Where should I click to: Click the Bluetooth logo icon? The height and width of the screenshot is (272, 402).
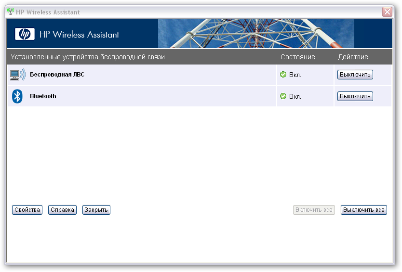pyautogui.click(x=17, y=96)
